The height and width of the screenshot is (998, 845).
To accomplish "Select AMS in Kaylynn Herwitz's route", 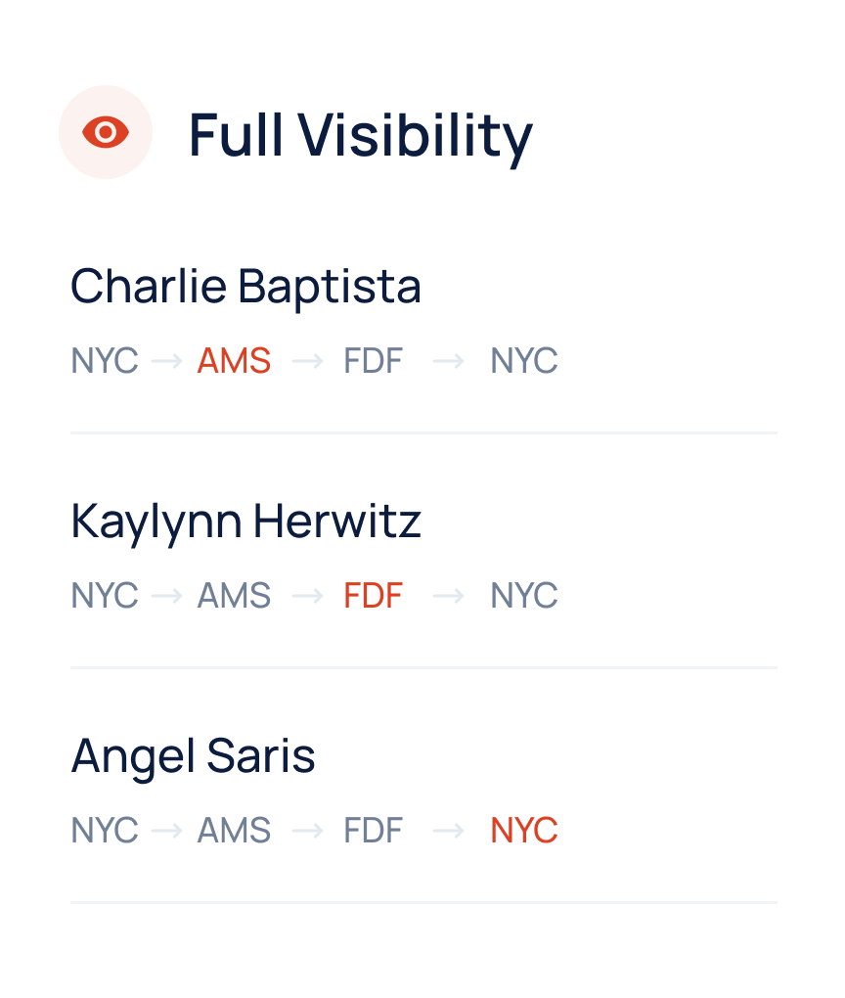I will [234, 596].
